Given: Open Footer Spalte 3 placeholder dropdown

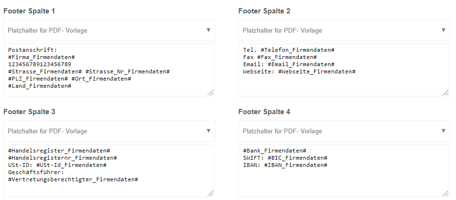Looking at the screenshot, I should [x=109, y=131].
